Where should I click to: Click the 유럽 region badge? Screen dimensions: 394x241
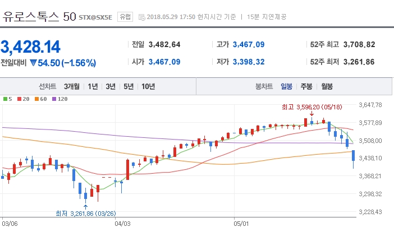tap(125, 17)
